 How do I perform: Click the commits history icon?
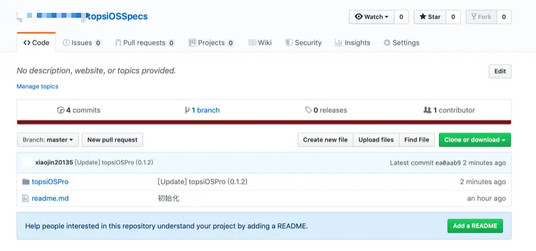click(60, 110)
